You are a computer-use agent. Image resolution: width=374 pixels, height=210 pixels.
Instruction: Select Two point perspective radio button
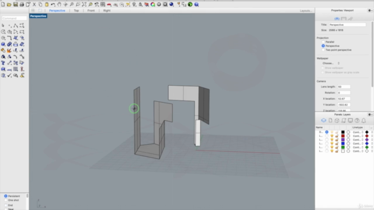click(323, 50)
